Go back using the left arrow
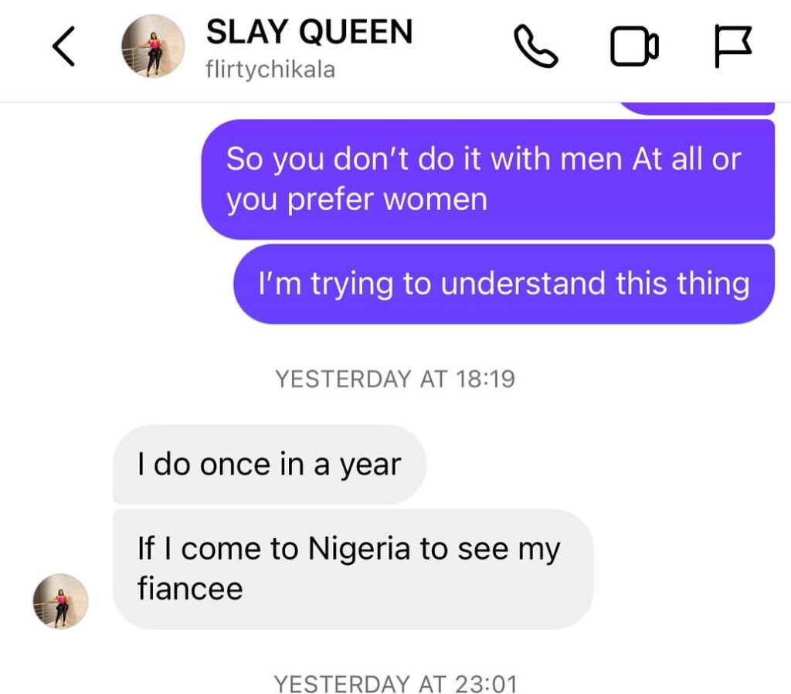Image resolution: width=791 pixels, height=694 pixels. (64, 48)
